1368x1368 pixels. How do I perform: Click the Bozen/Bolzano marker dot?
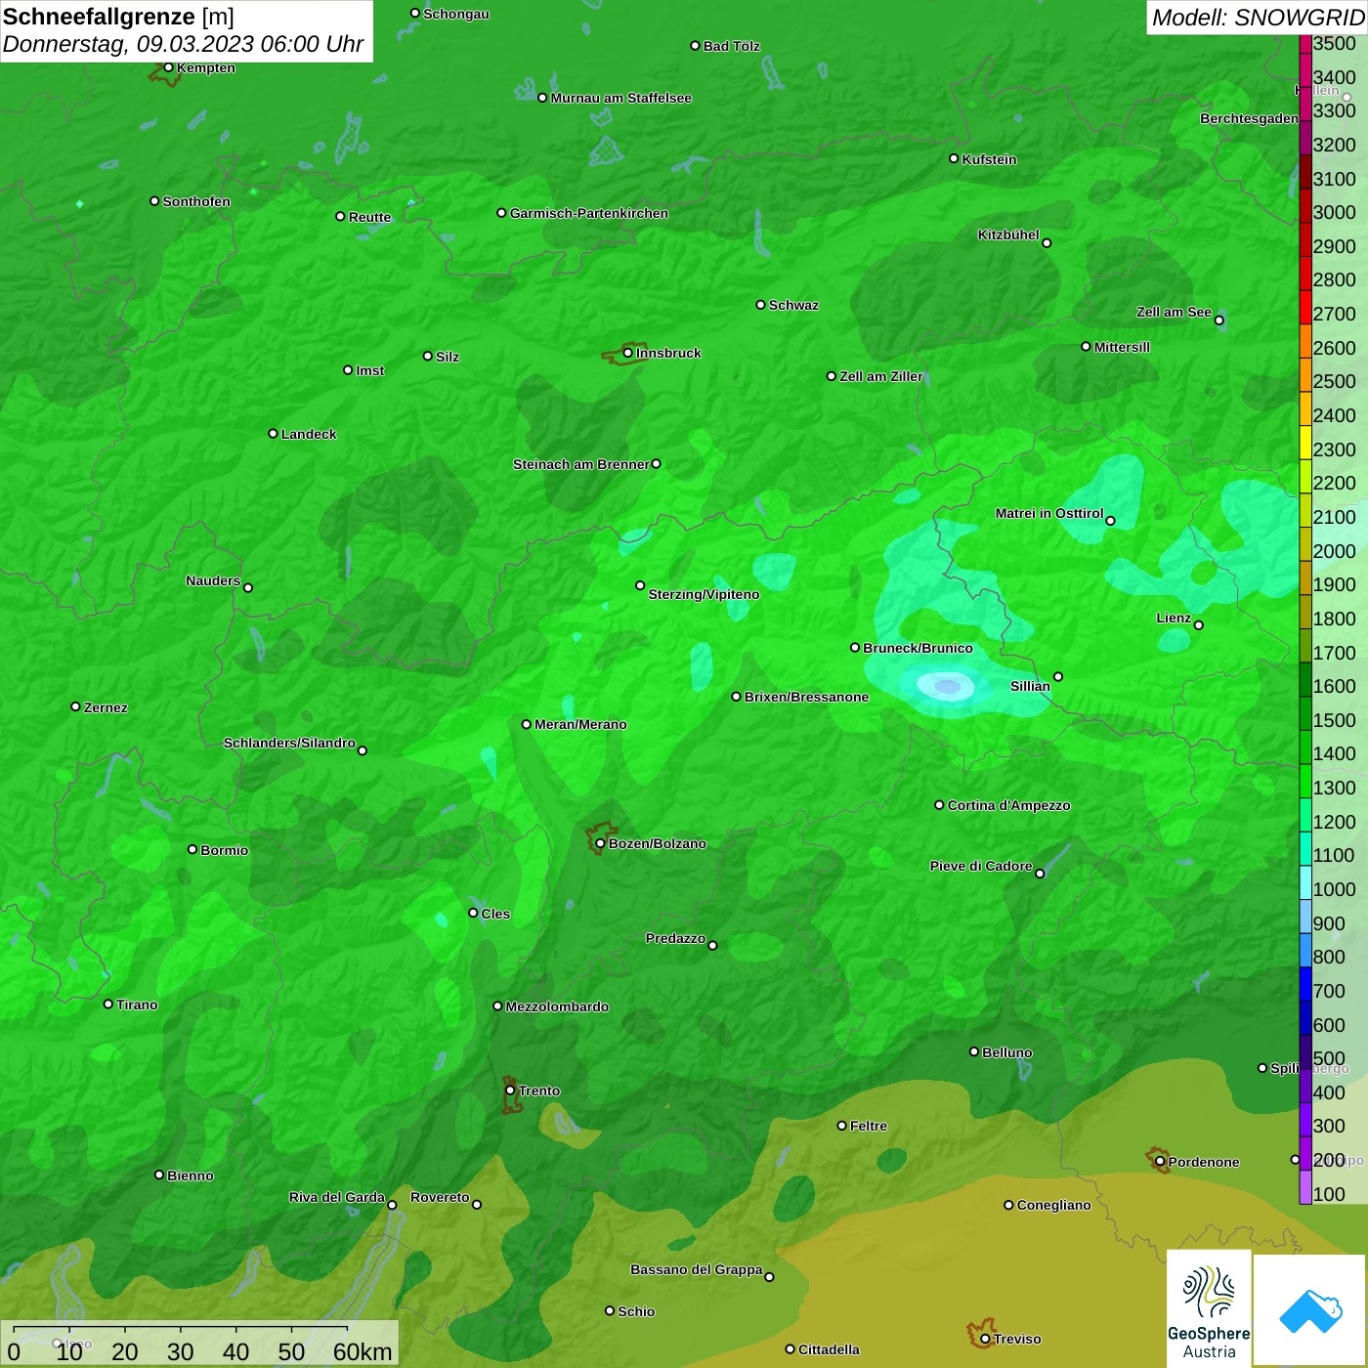[600, 843]
